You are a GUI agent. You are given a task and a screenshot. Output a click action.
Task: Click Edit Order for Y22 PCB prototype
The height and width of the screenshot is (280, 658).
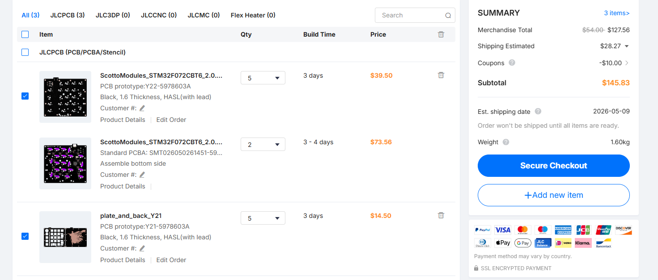tap(171, 120)
